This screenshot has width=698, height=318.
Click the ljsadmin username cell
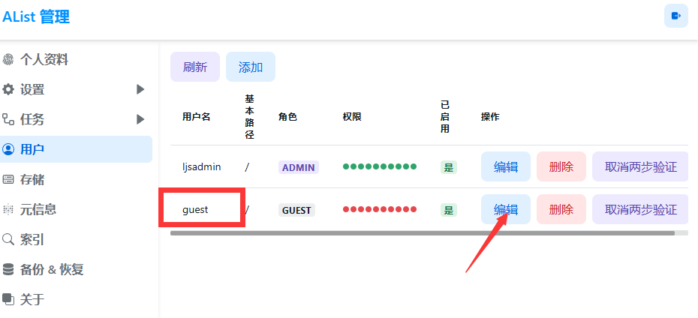click(x=202, y=166)
